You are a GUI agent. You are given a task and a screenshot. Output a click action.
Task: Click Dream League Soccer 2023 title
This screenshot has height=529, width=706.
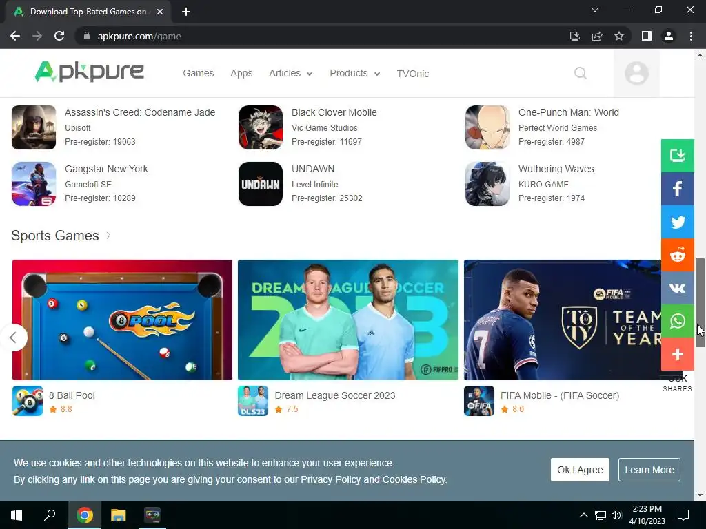coord(335,395)
